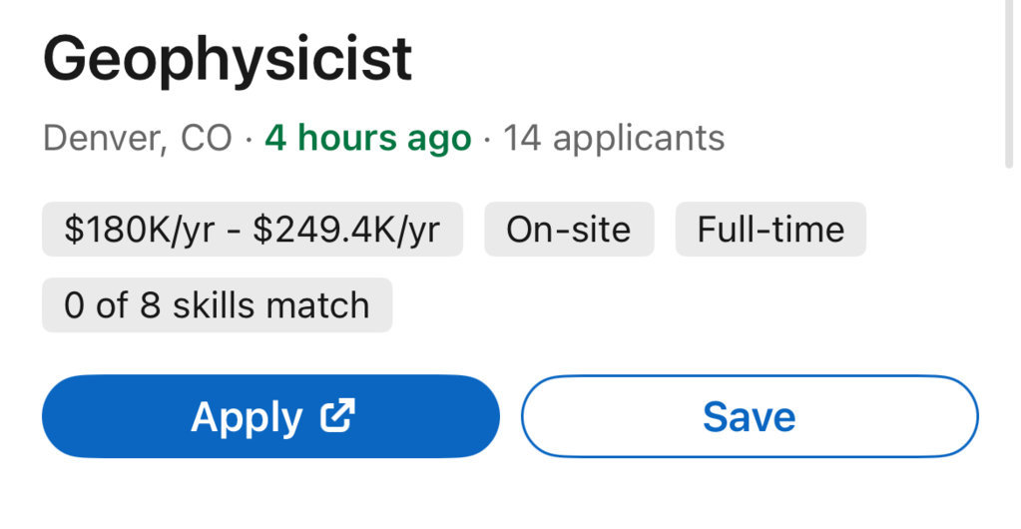Click the scrollbar thumb at the right edge
1021x529 pixels.
pyautogui.click(x=1009, y=82)
